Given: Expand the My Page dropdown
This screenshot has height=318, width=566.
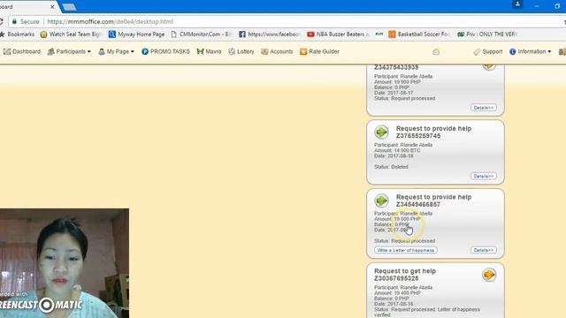Looking at the screenshot, I should [116, 51].
